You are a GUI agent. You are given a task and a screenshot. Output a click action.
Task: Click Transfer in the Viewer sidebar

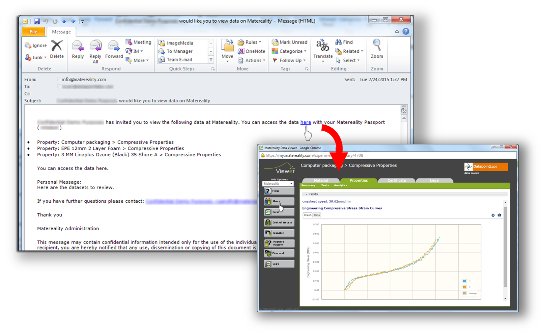click(279, 233)
